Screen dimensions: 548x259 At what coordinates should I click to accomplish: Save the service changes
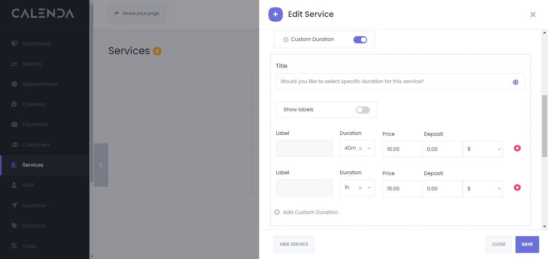click(527, 244)
